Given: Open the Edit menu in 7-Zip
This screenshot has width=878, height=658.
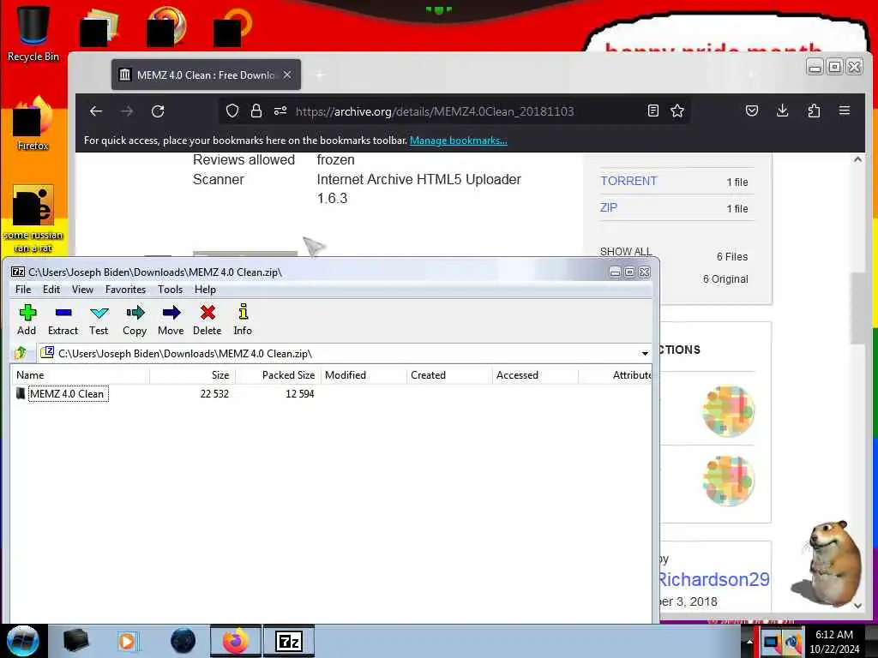Looking at the screenshot, I should click(51, 290).
